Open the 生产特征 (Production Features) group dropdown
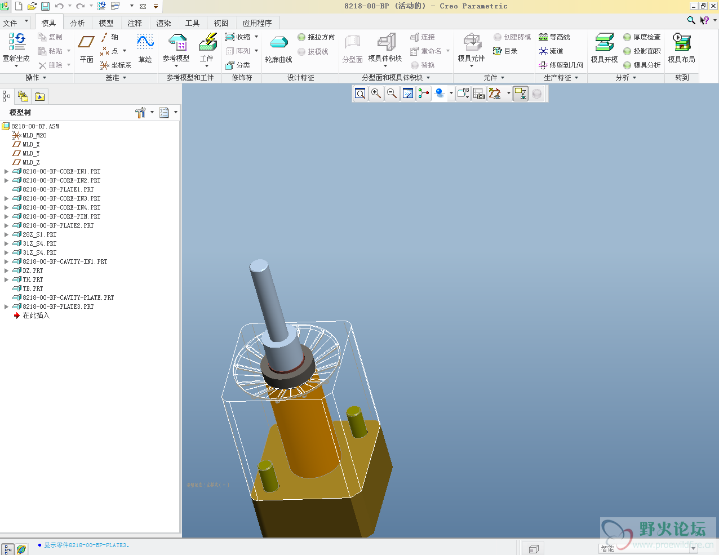The height and width of the screenshot is (555, 719). 561,78
